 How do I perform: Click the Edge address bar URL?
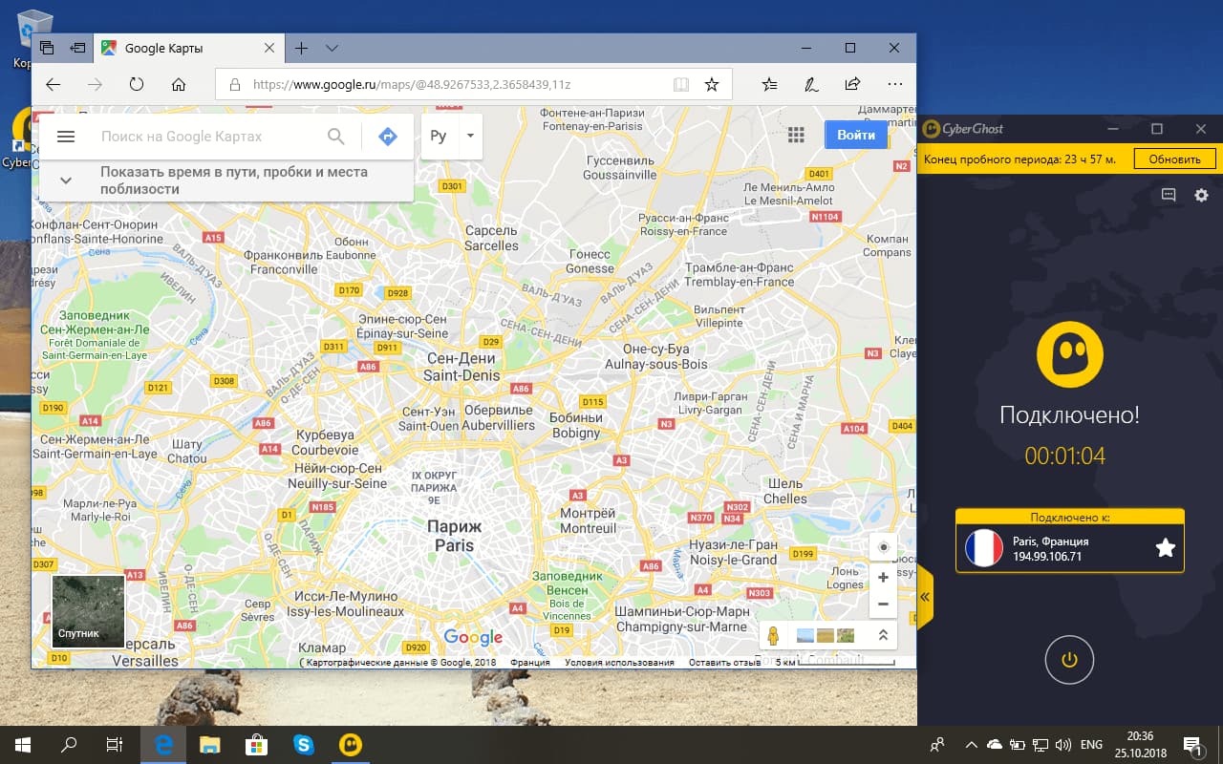pos(411,85)
